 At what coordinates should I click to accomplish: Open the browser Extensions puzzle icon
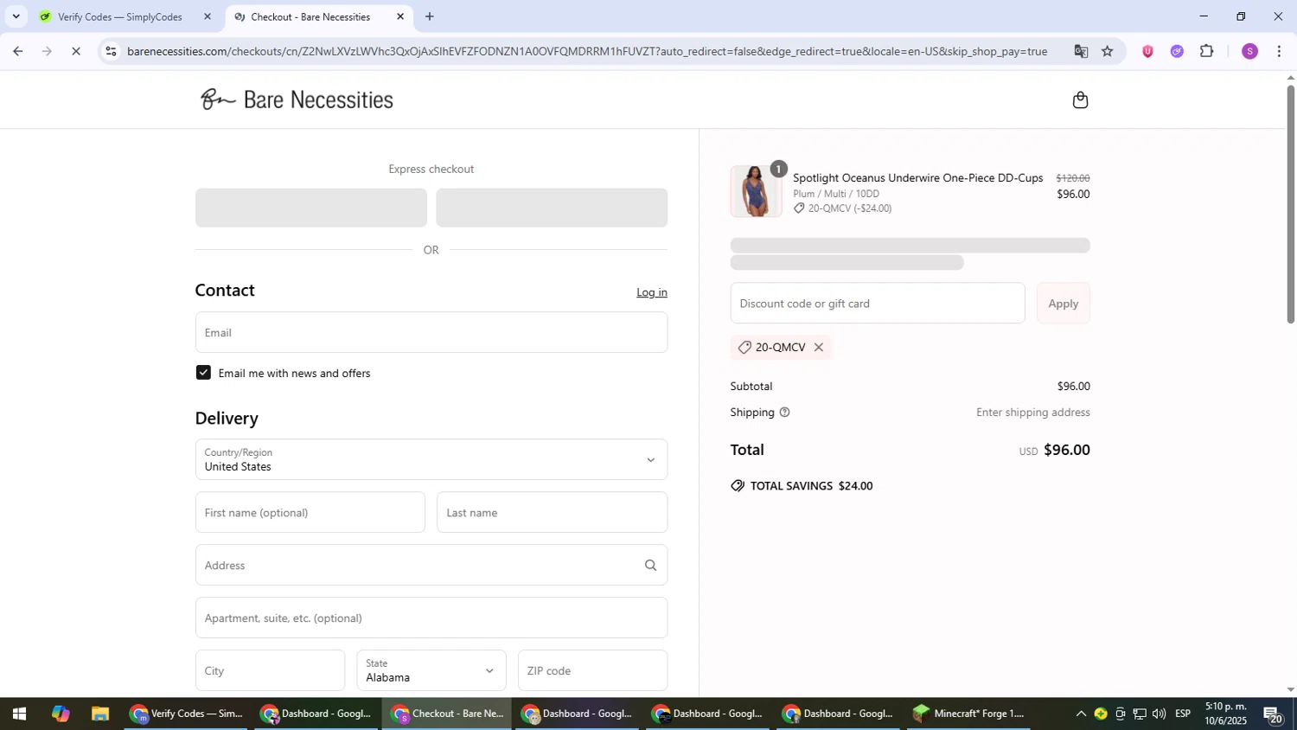point(1207,51)
